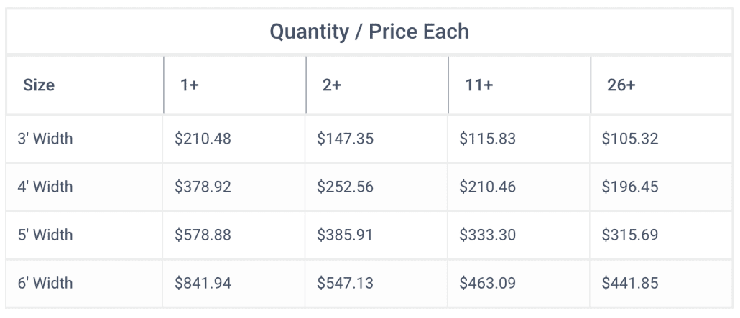Click the $315.69 price cell
The width and height of the screenshot is (740, 318).
[630, 235]
